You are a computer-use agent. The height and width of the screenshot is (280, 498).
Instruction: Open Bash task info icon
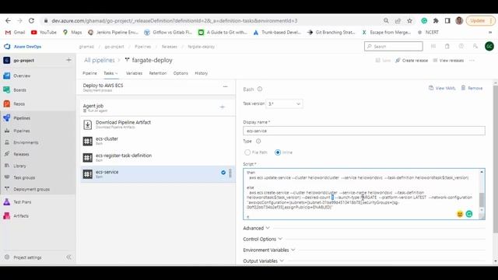[260, 89]
